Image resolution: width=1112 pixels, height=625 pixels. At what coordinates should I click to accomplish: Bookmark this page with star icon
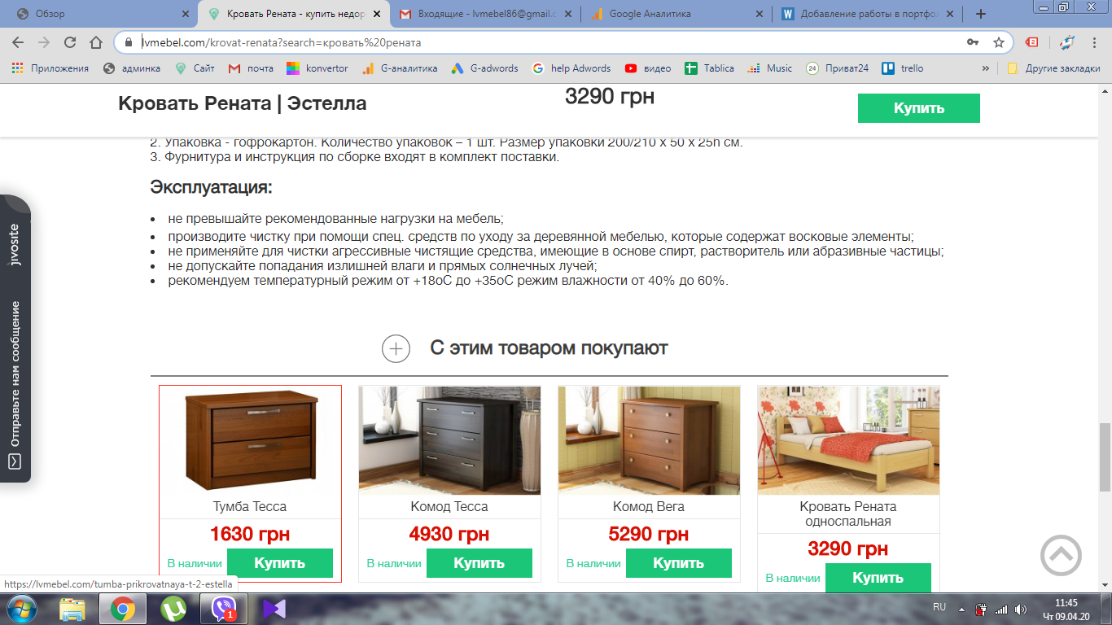coord(998,42)
